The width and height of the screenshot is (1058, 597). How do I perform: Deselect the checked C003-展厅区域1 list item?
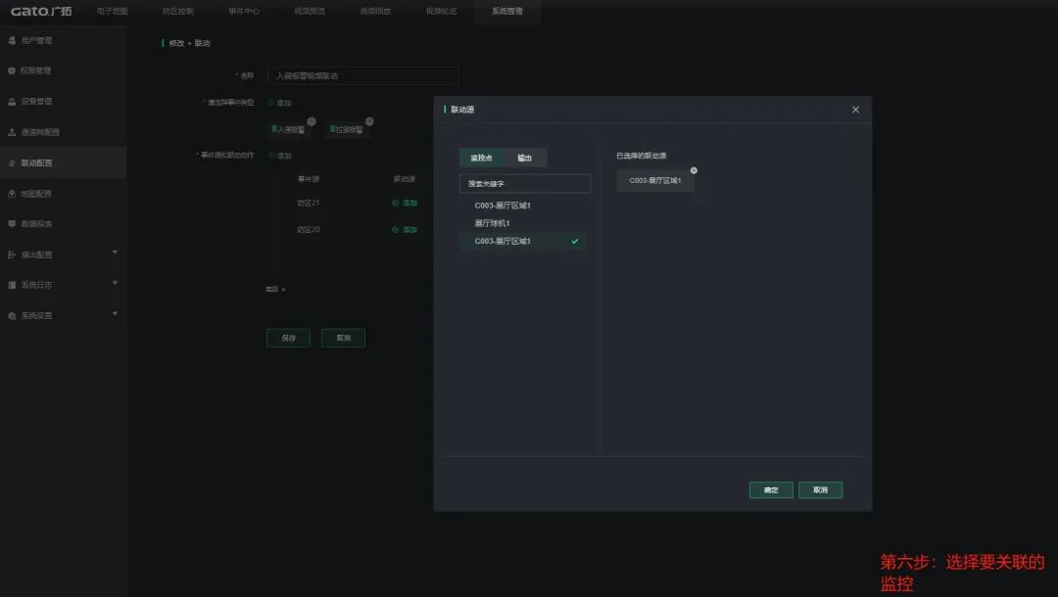coord(522,241)
